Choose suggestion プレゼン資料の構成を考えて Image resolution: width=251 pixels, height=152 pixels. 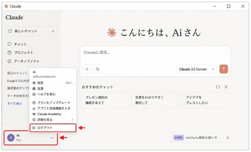coord(105,100)
